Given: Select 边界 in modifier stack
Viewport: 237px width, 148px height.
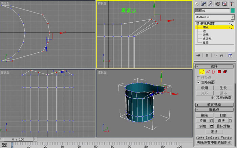Looking at the screenshot, I should coord(206,35).
